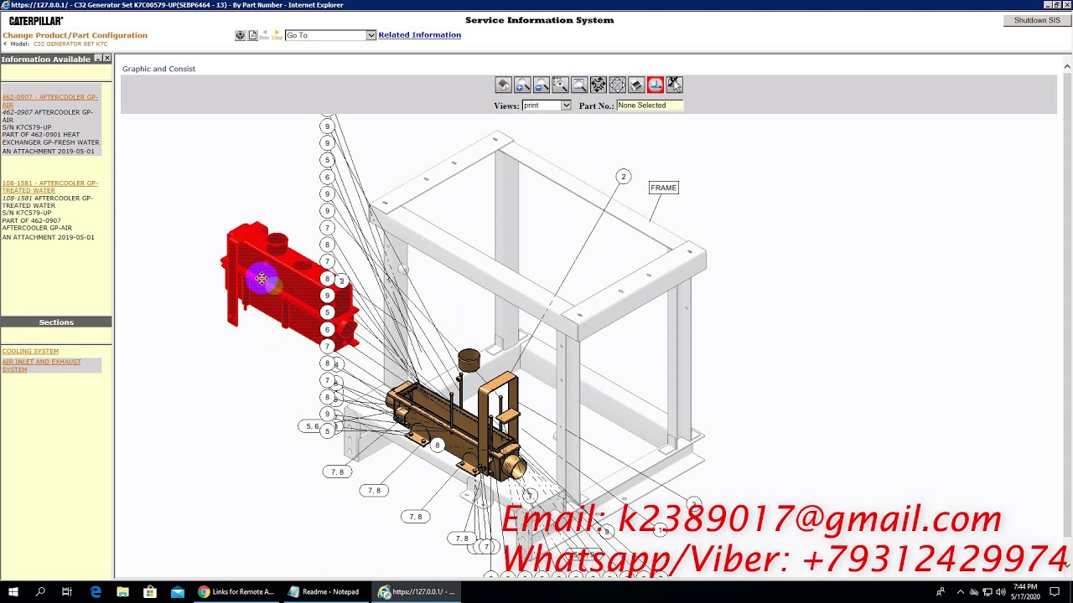Open Task View on the taskbar
The image size is (1073, 603).
pos(67,592)
